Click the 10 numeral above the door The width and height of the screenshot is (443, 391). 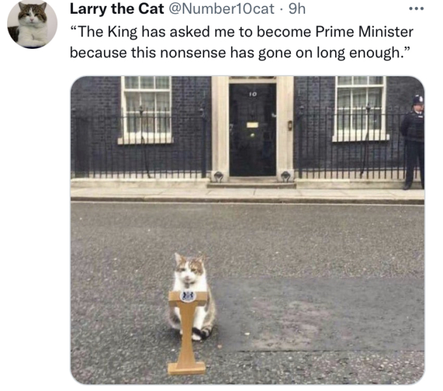253,94
